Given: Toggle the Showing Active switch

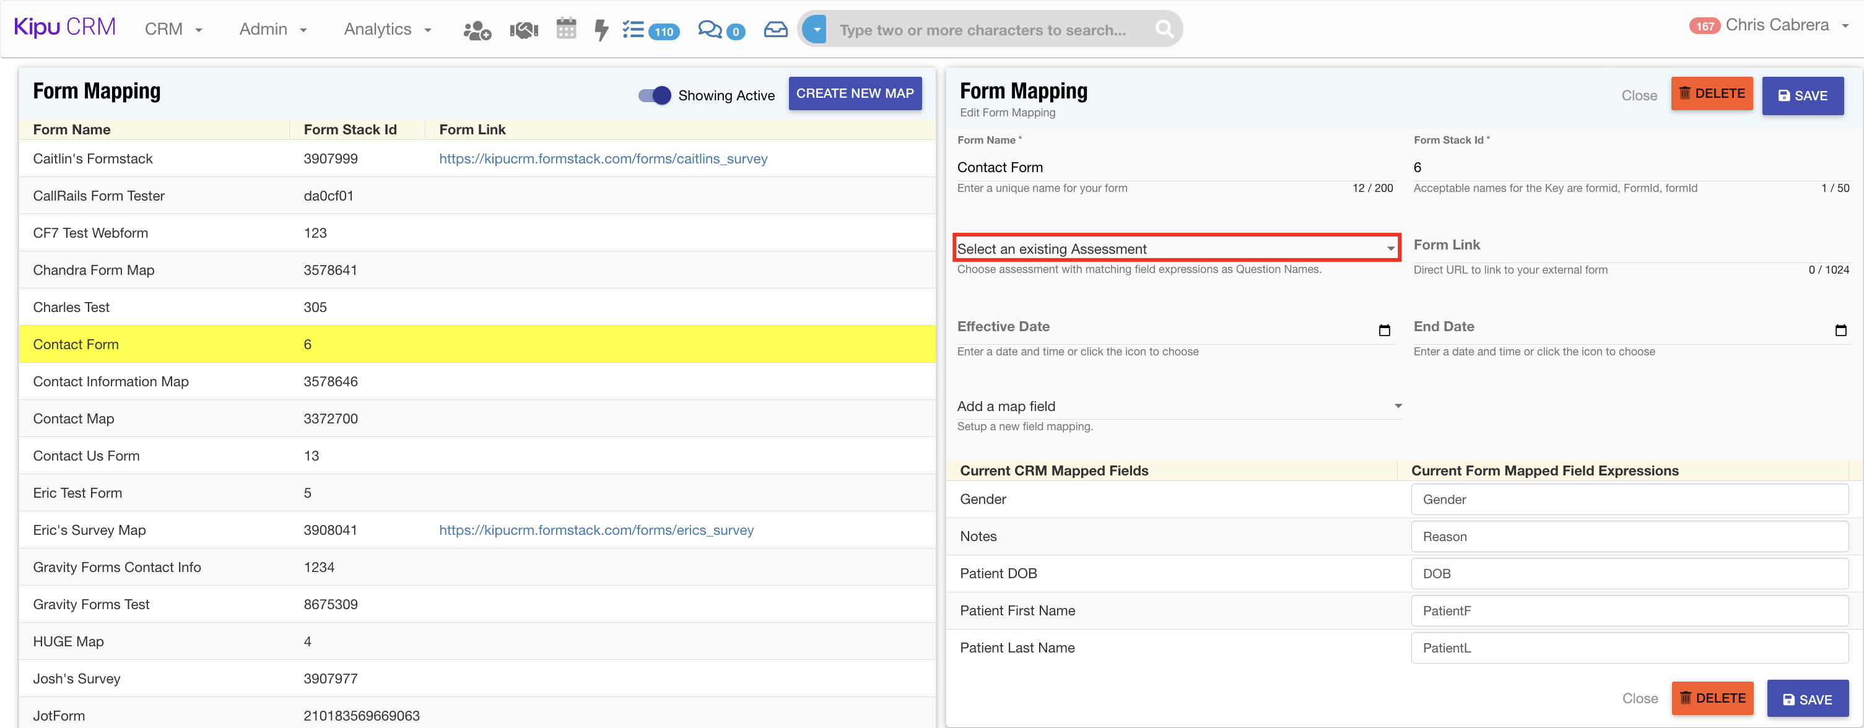Looking at the screenshot, I should point(654,95).
